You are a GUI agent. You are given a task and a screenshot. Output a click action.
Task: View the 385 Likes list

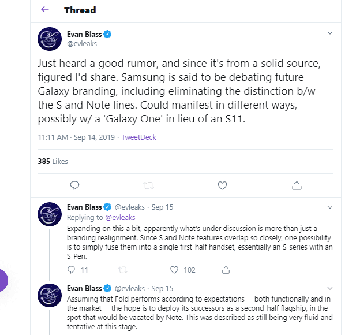[53, 161]
